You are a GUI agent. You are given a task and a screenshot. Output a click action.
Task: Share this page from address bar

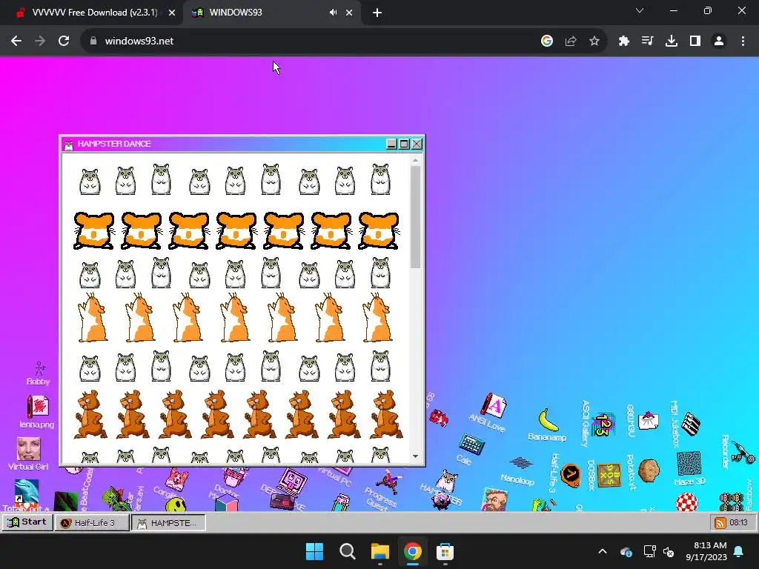pyautogui.click(x=571, y=41)
